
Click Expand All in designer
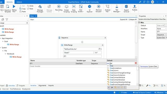click(123, 20)
